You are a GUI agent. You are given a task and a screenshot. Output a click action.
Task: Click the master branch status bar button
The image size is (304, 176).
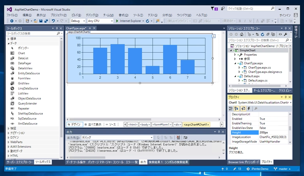tap(282, 169)
